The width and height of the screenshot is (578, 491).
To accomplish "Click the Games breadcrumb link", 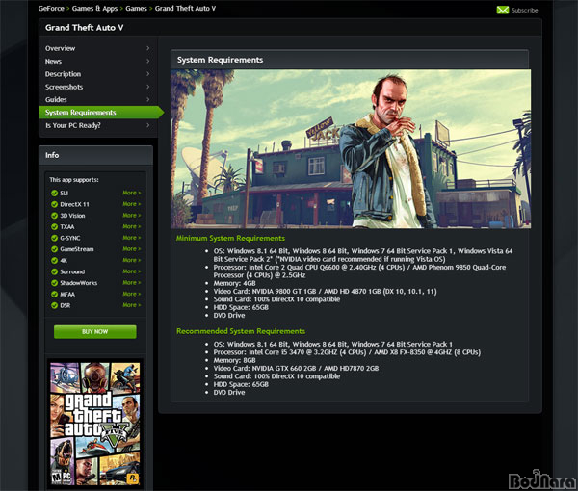I will click(x=136, y=9).
